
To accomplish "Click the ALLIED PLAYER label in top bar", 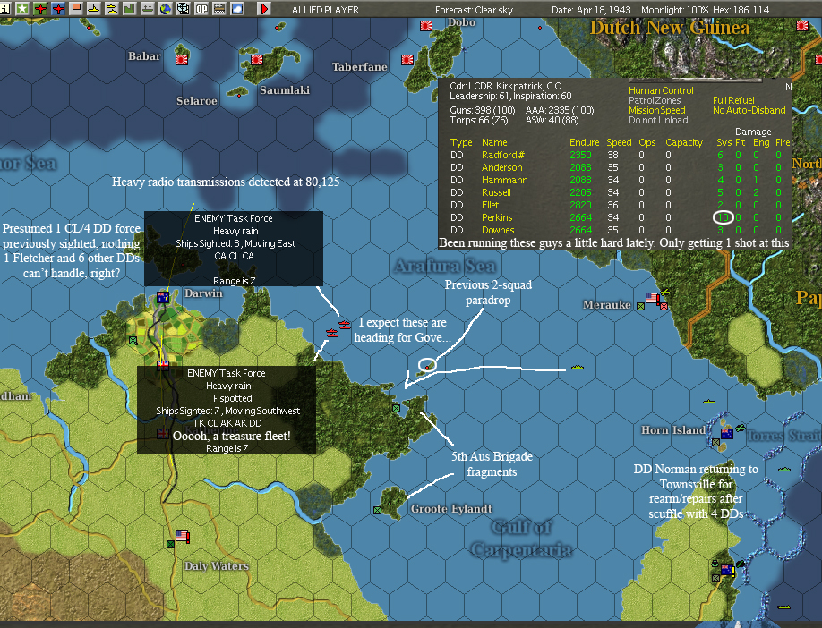I will 325,10.
